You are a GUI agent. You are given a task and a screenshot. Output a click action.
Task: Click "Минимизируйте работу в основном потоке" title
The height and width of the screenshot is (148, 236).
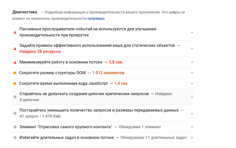coord(61,62)
